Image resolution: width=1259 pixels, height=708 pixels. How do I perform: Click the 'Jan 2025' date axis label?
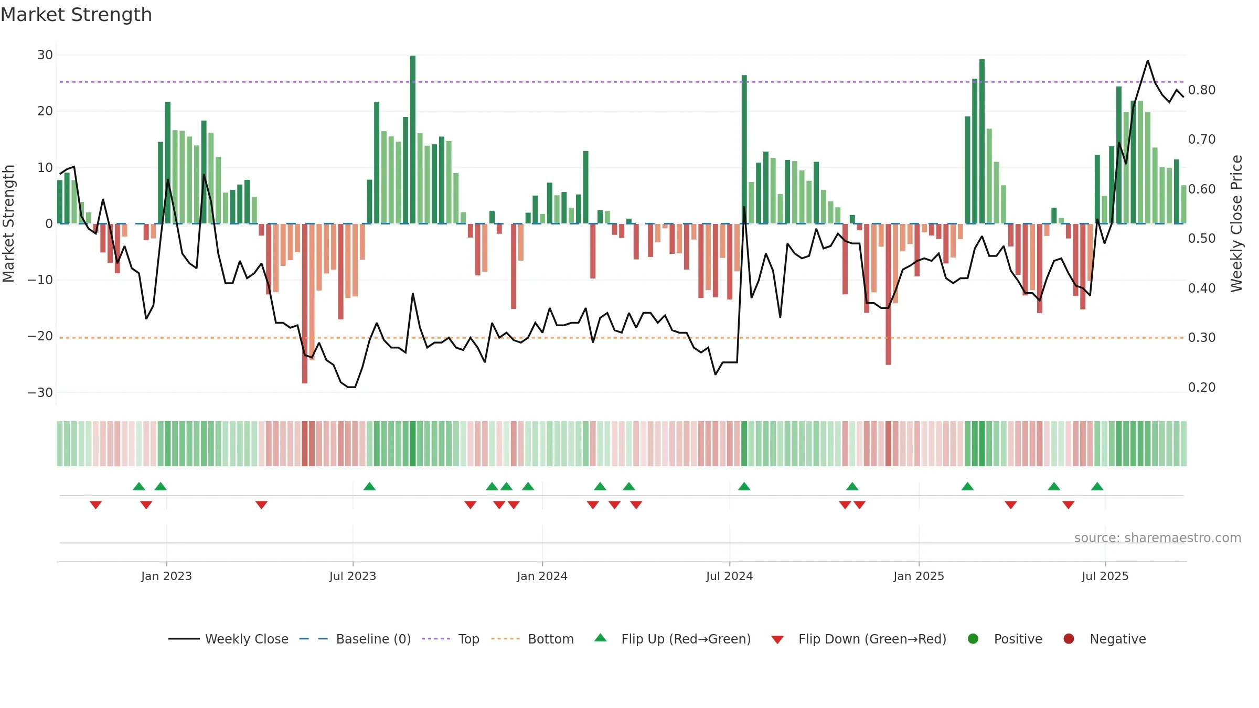pos(919,576)
